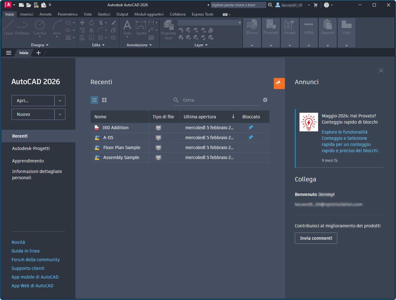The height and width of the screenshot is (300, 396).
Task: Open the Assembly Sample file row
Action: coord(180,157)
